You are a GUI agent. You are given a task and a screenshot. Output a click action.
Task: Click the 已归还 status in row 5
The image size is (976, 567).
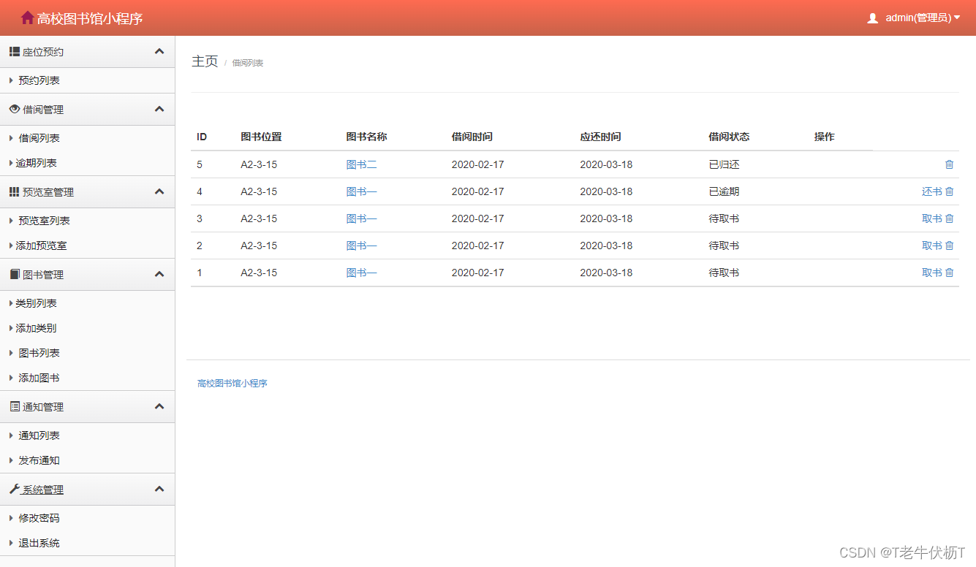(x=724, y=164)
